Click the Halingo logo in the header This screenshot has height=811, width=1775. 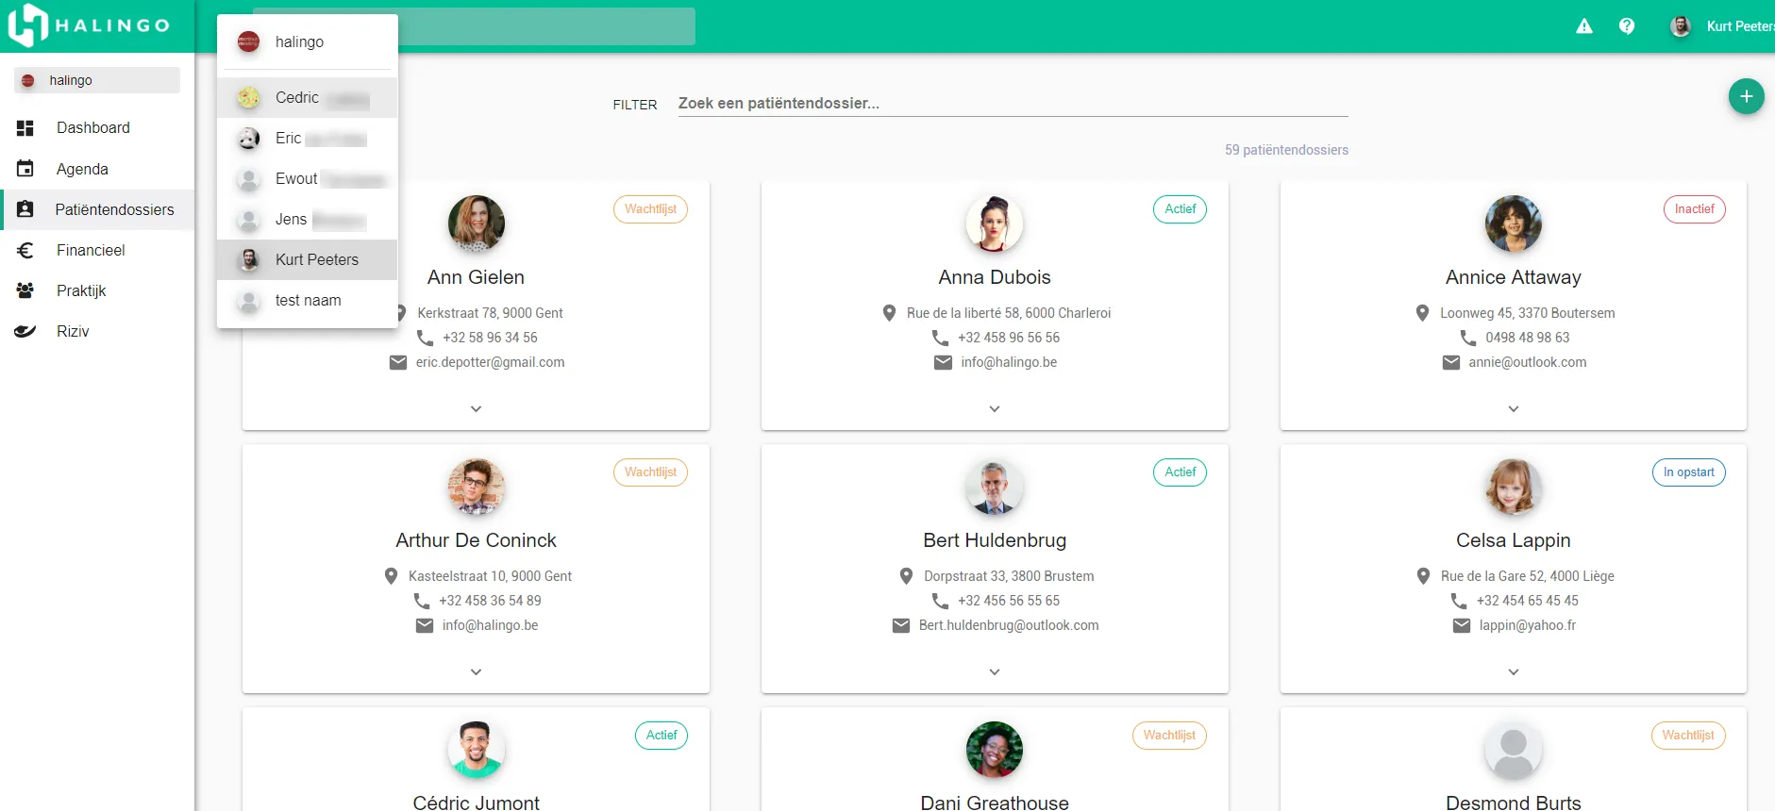point(90,25)
